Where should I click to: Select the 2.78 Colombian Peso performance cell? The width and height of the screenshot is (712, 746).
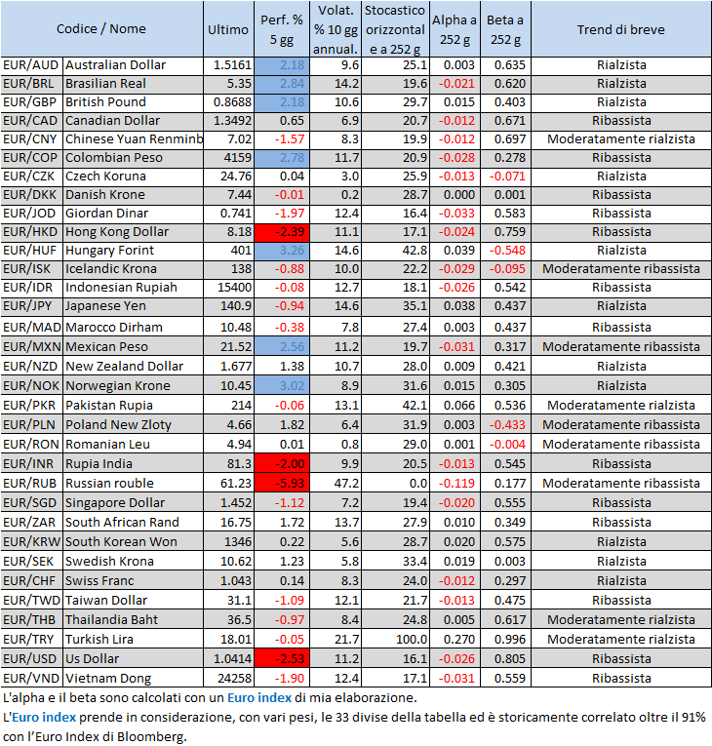click(282, 158)
